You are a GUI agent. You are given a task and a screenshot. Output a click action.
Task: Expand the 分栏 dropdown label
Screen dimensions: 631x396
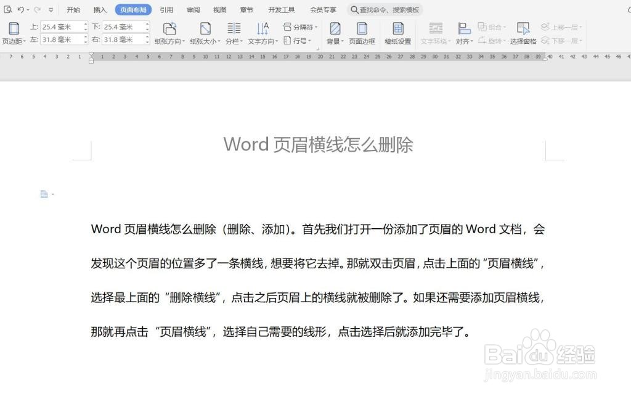(x=234, y=41)
